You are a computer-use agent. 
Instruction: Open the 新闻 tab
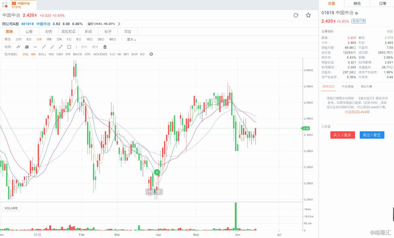(x=88, y=31)
